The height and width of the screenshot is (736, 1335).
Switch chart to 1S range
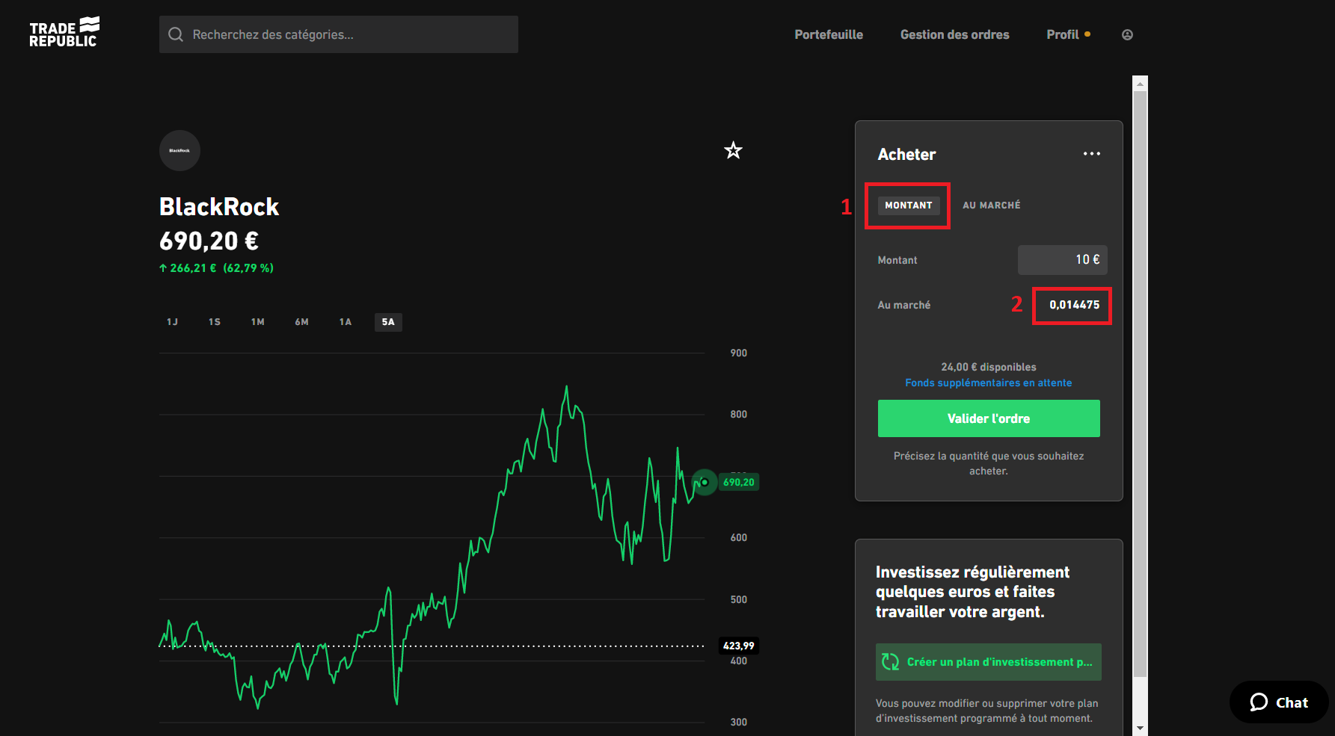coord(215,322)
